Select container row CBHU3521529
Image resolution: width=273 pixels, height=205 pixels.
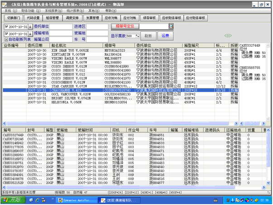[134, 183]
